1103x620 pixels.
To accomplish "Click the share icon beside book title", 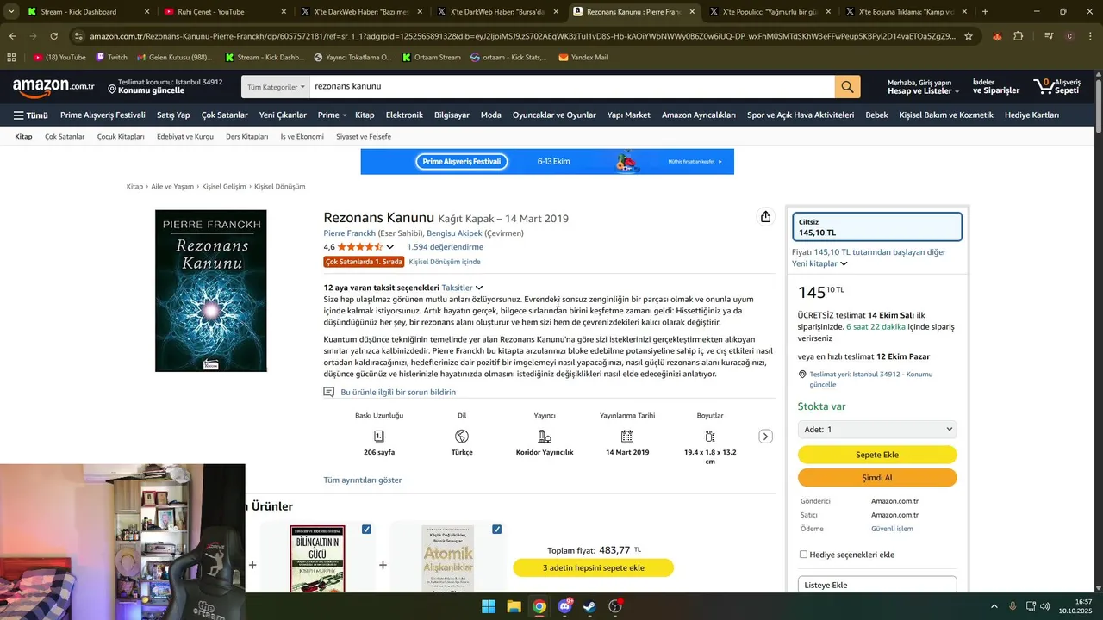I will pyautogui.click(x=765, y=217).
